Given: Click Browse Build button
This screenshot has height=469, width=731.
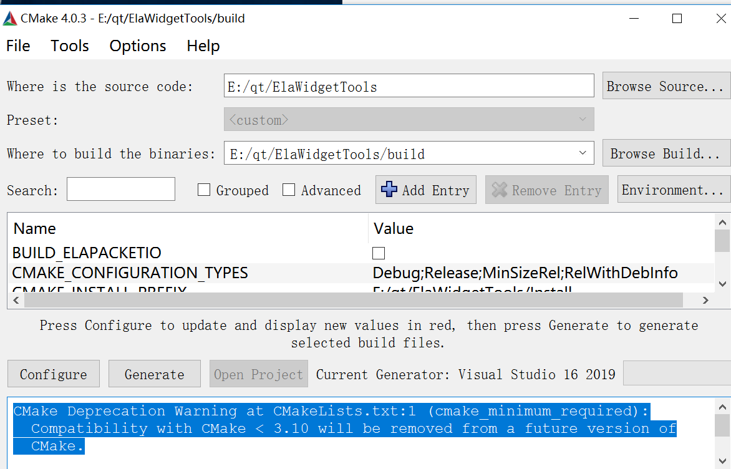Looking at the screenshot, I should [666, 153].
